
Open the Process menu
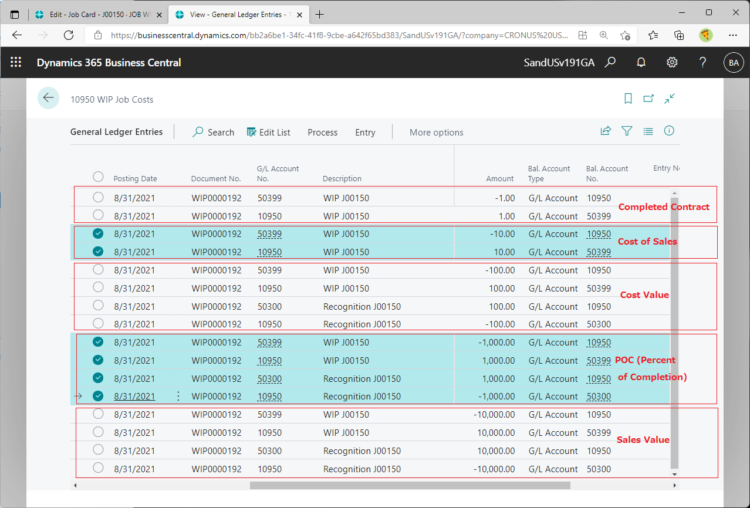tap(322, 133)
